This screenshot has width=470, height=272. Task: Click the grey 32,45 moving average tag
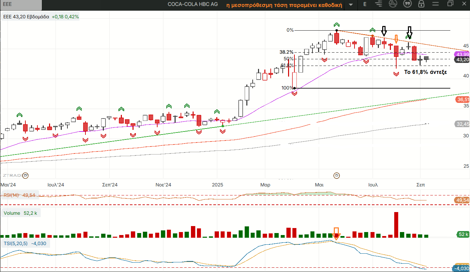[462, 124]
